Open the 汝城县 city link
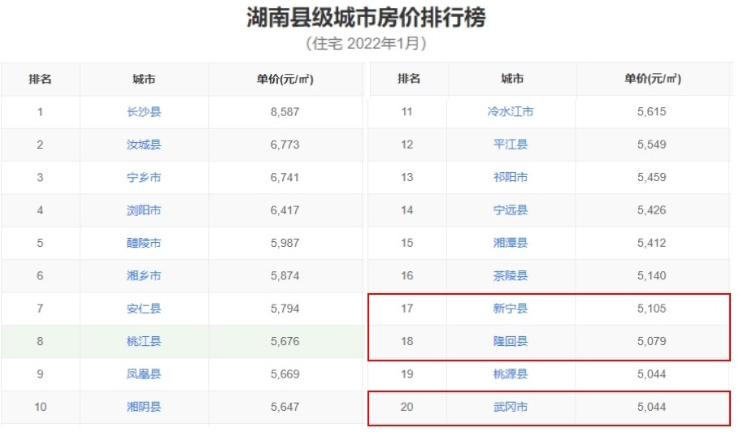Viewport: 739px width, 432px height. pyautogui.click(x=144, y=145)
